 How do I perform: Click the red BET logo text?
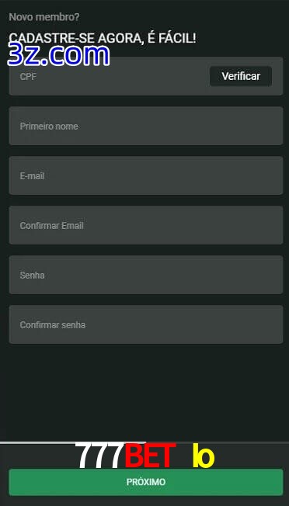(x=150, y=456)
